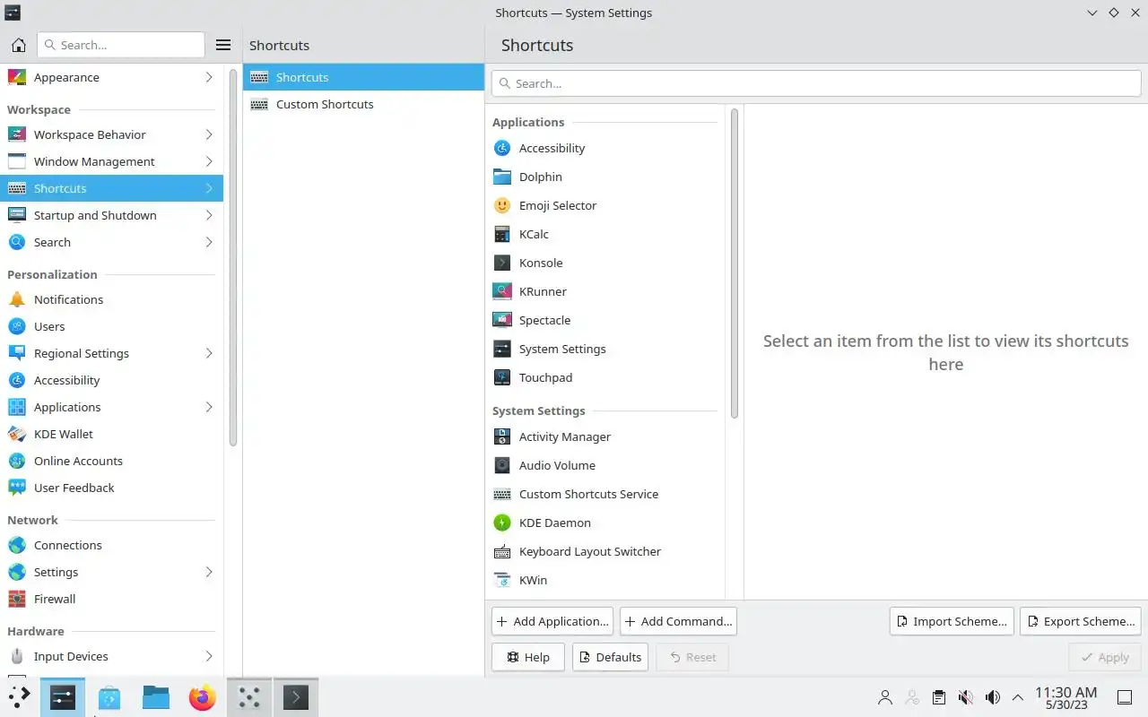Screen dimensions: 1148x717
Task: Click the muted volume icon in system tray
Action: pyautogui.click(x=966, y=697)
